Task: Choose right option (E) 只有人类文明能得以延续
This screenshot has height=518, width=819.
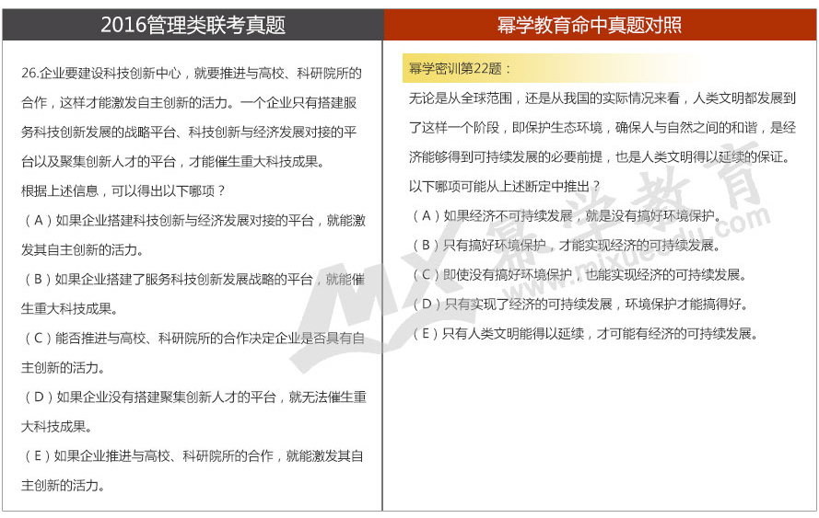Action: coord(586,334)
